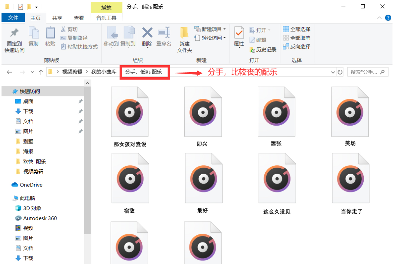Image resolution: width=396 pixels, height=264 pixels.
Task: Switch to the 音乐工具 tab
Action: click(x=106, y=18)
